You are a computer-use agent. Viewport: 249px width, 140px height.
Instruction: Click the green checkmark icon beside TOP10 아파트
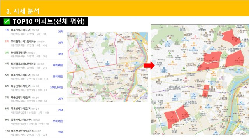pos(7,21)
